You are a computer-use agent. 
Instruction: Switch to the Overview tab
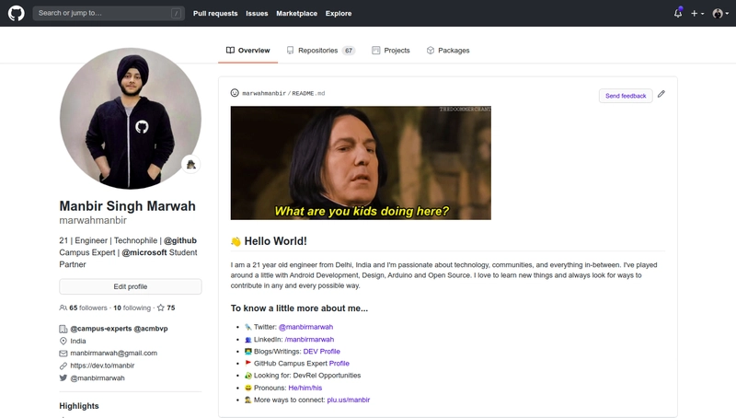247,51
